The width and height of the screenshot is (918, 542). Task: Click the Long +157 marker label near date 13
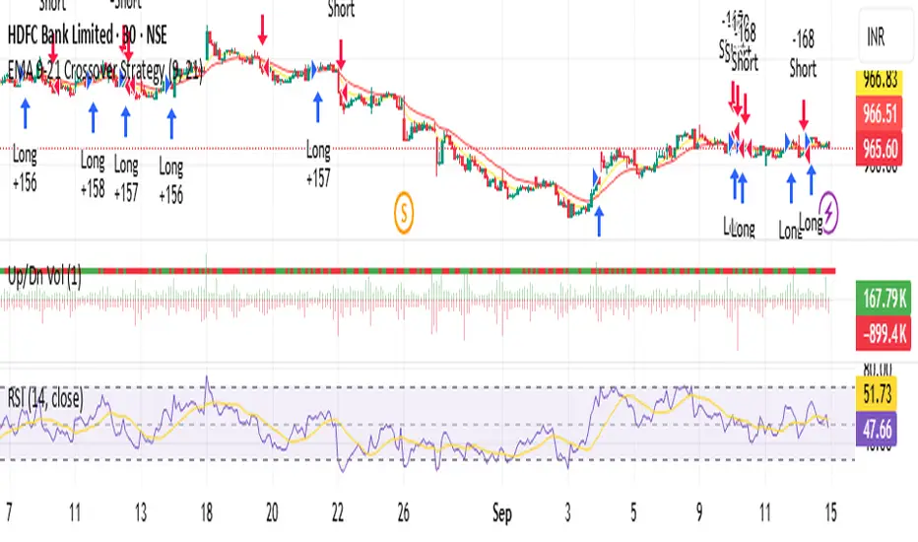tap(126, 178)
